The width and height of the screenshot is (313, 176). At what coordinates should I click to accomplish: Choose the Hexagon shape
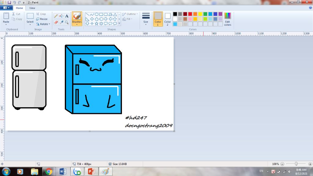[101, 19]
